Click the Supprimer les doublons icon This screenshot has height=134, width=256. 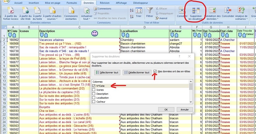click(x=196, y=11)
